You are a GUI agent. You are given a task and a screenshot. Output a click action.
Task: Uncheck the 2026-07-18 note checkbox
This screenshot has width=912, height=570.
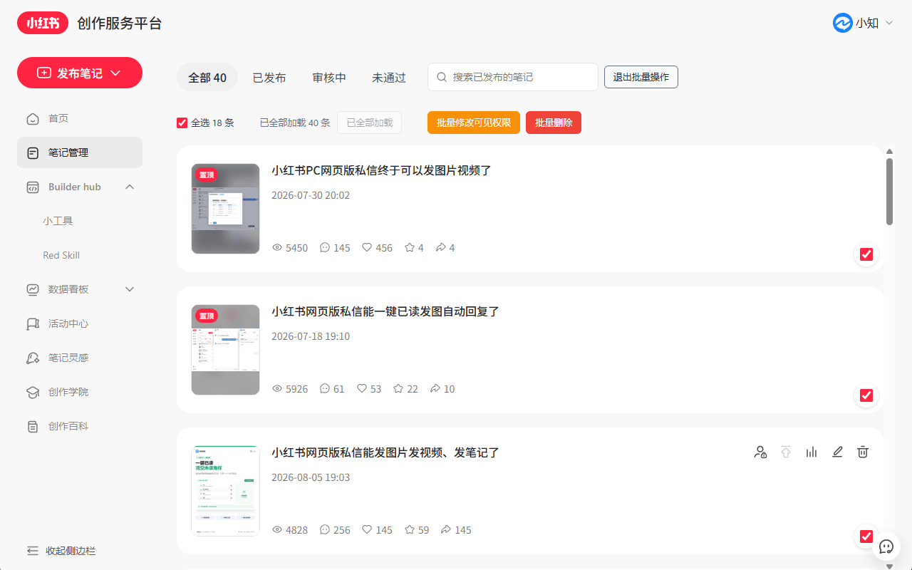coord(866,395)
